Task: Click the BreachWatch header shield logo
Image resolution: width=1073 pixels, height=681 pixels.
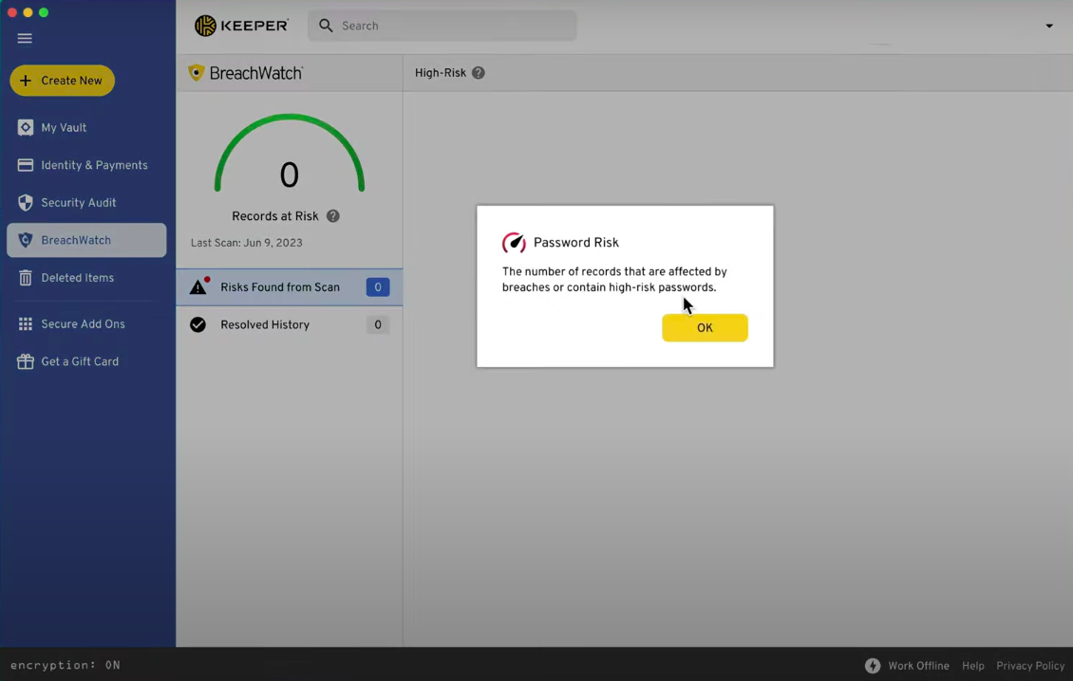Action: (x=197, y=72)
